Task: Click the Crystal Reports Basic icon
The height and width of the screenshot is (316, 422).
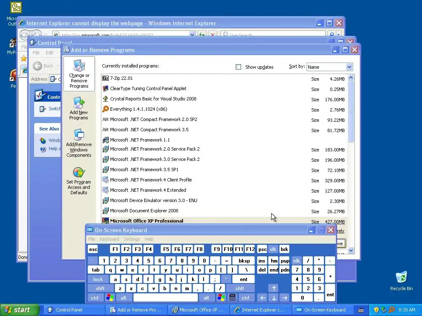Action: [105, 99]
